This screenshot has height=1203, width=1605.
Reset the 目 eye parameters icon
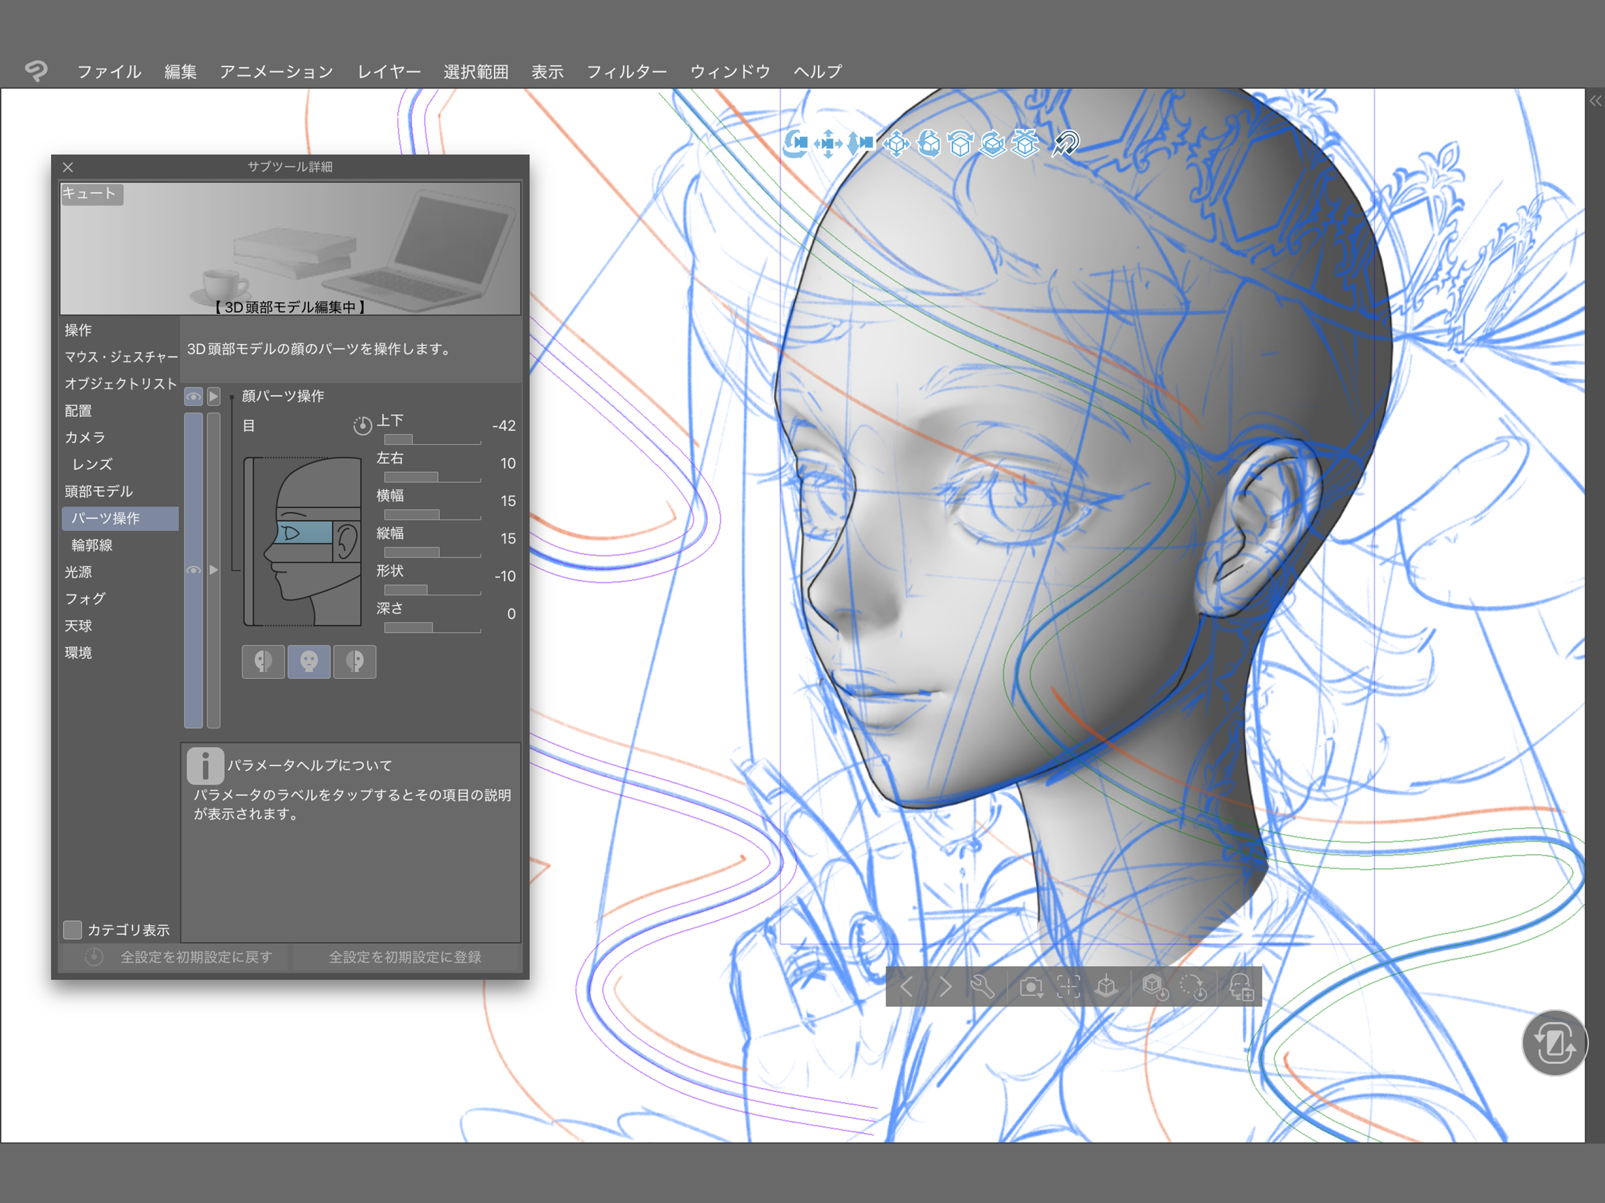point(362,425)
